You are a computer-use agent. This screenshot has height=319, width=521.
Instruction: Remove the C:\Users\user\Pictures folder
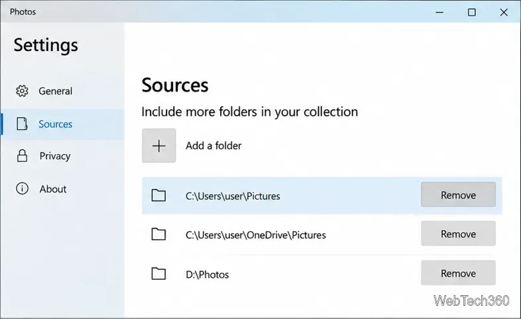[x=458, y=195]
